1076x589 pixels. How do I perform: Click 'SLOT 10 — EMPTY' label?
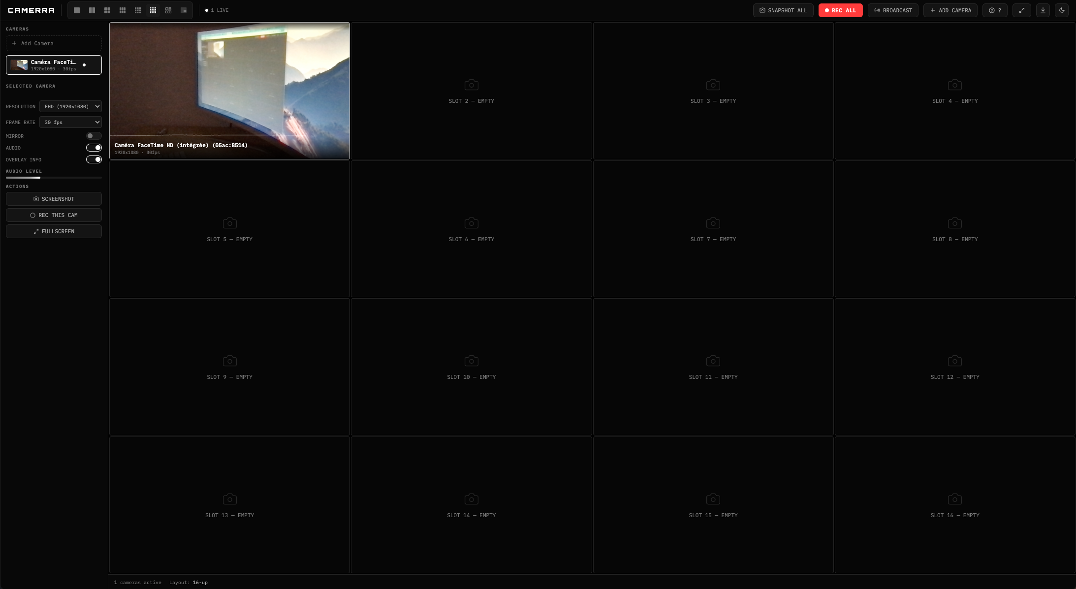pos(472,377)
